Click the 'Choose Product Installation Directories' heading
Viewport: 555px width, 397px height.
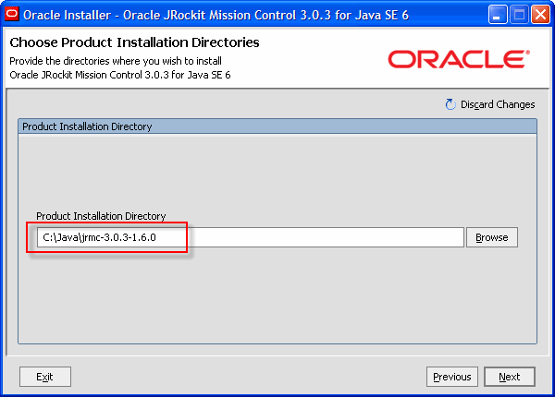(x=134, y=42)
